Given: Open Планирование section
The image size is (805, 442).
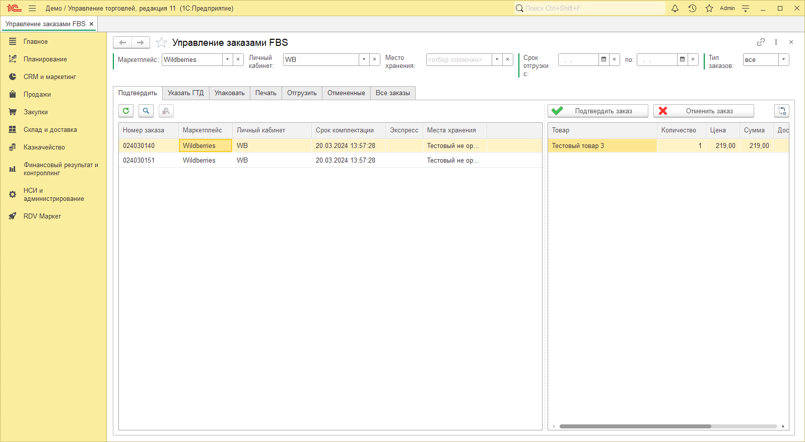Looking at the screenshot, I should pos(53,59).
